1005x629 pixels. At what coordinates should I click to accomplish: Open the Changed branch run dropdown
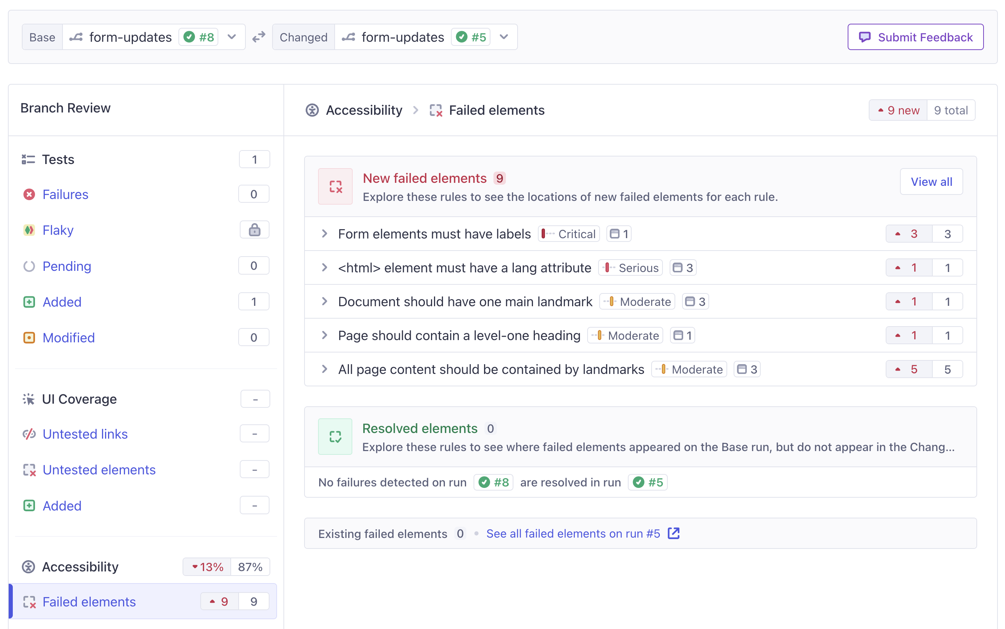504,37
